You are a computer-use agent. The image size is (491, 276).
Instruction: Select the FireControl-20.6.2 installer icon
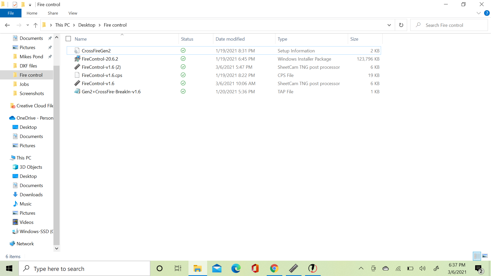(x=77, y=59)
